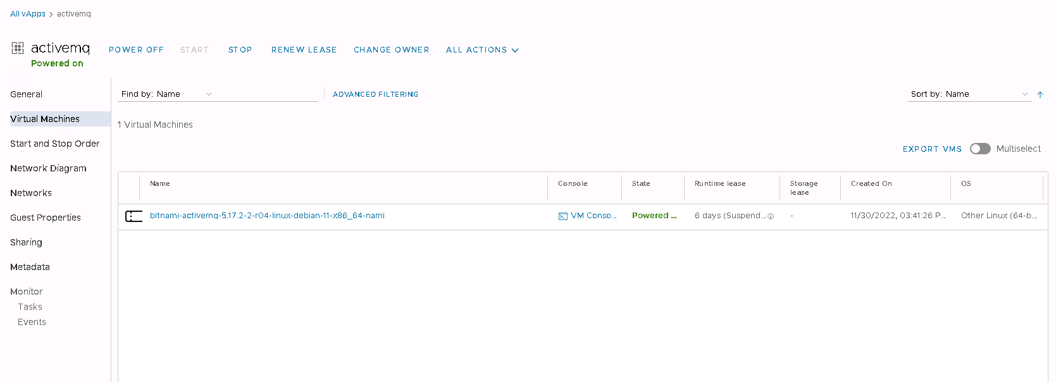Open the bitnami-activemq VM link
This screenshot has height=382, width=1056.
click(267, 216)
